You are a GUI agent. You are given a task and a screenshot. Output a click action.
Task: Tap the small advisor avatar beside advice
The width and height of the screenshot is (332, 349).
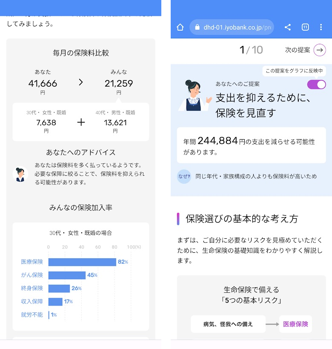click(x=20, y=174)
